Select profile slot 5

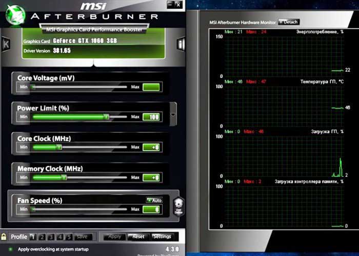pyautogui.click(x=69, y=237)
